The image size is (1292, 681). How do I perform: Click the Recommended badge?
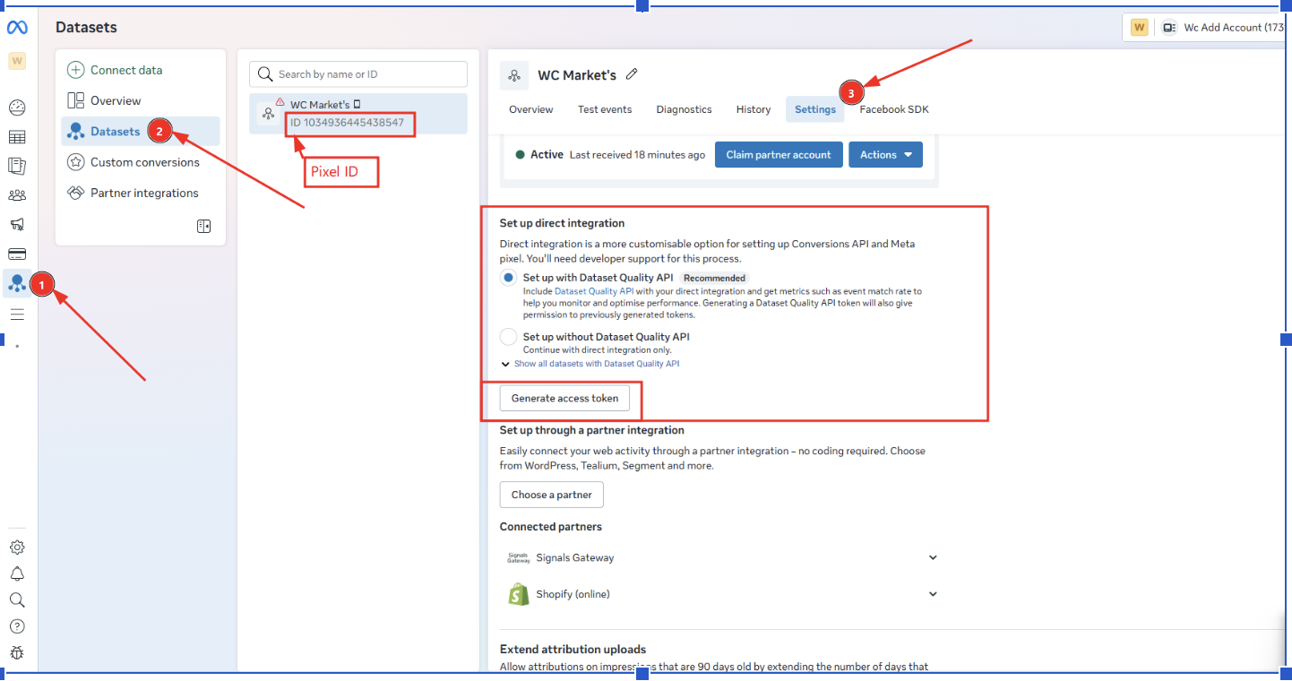(x=715, y=278)
